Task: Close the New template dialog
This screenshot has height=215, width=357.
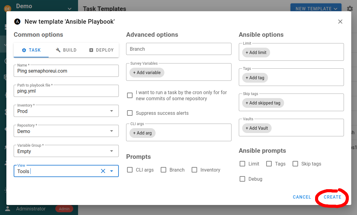Action: click(x=340, y=22)
